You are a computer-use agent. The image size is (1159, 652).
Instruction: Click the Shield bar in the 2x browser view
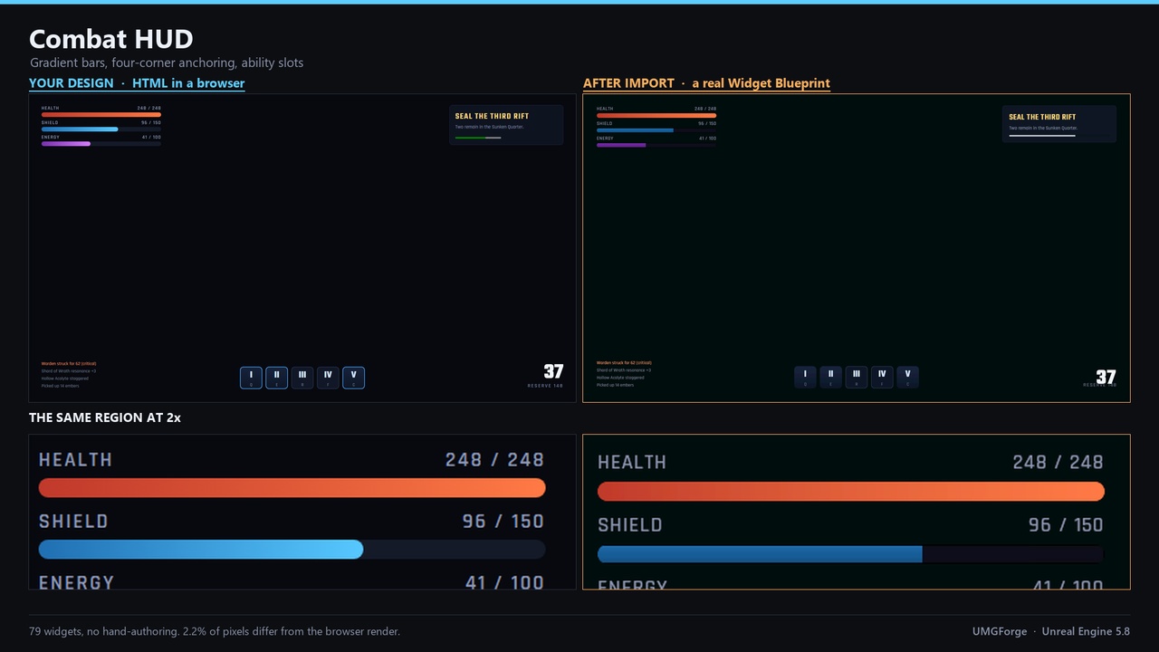(x=292, y=550)
